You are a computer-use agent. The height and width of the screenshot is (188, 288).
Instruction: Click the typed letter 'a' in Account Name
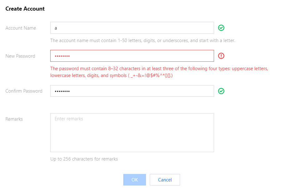56,28
